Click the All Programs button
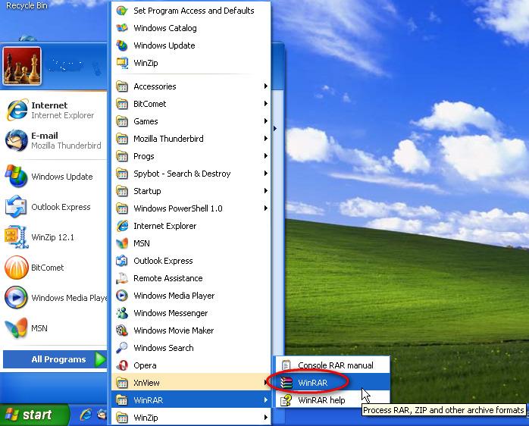The image size is (529, 426). click(x=55, y=359)
